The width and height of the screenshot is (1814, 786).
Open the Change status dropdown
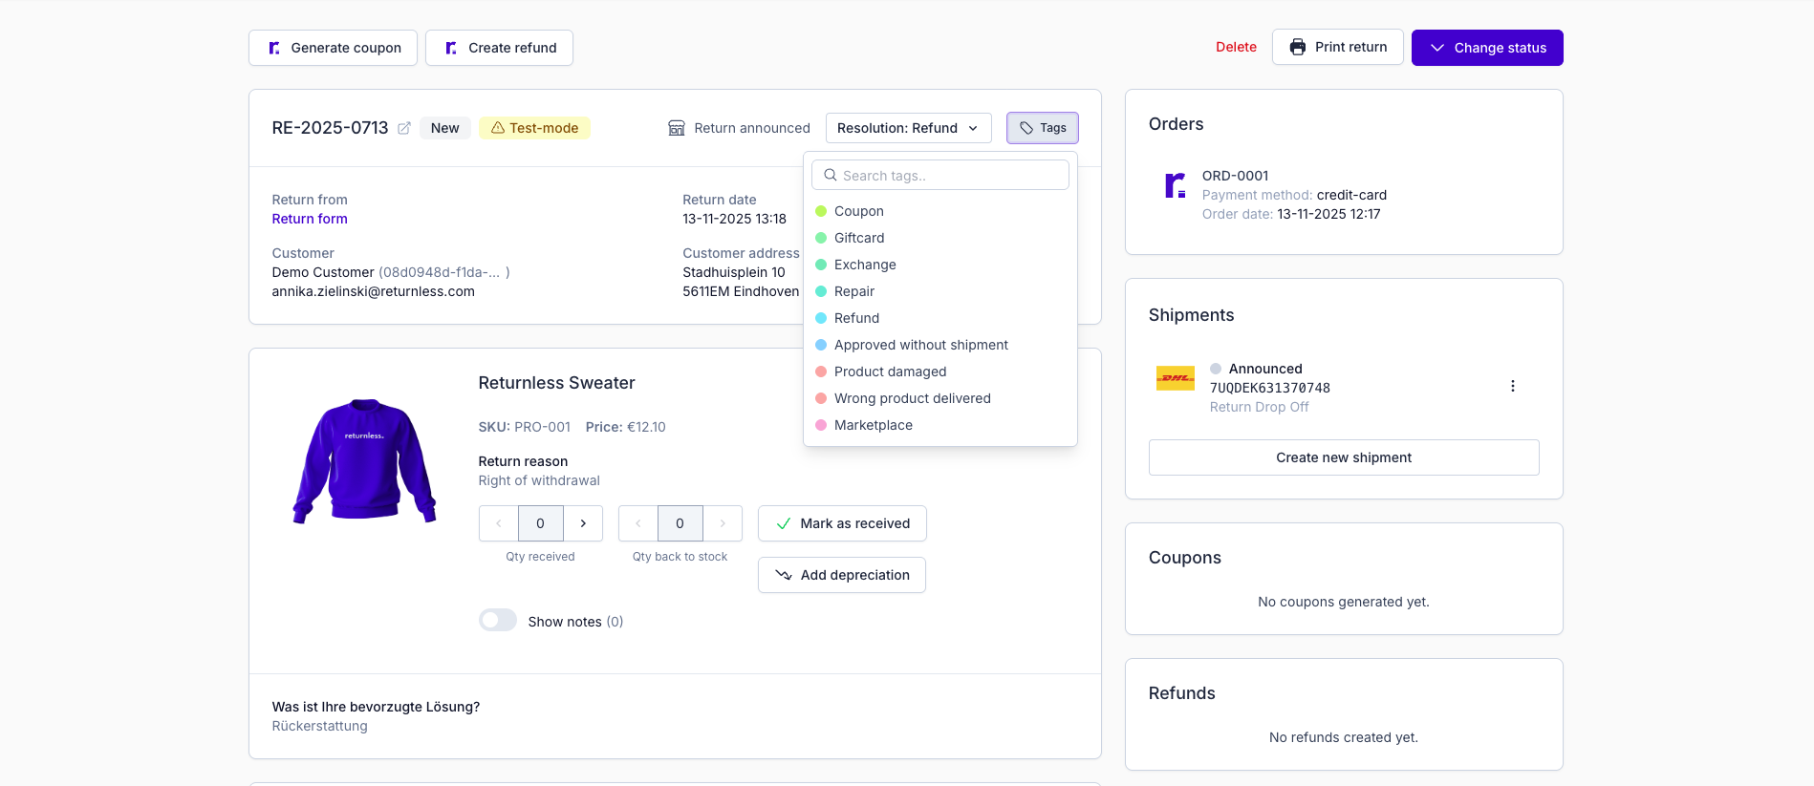[x=1487, y=48]
